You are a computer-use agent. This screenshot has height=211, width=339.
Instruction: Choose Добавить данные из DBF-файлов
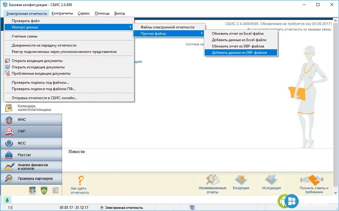pyautogui.click(x=241, y=52)
